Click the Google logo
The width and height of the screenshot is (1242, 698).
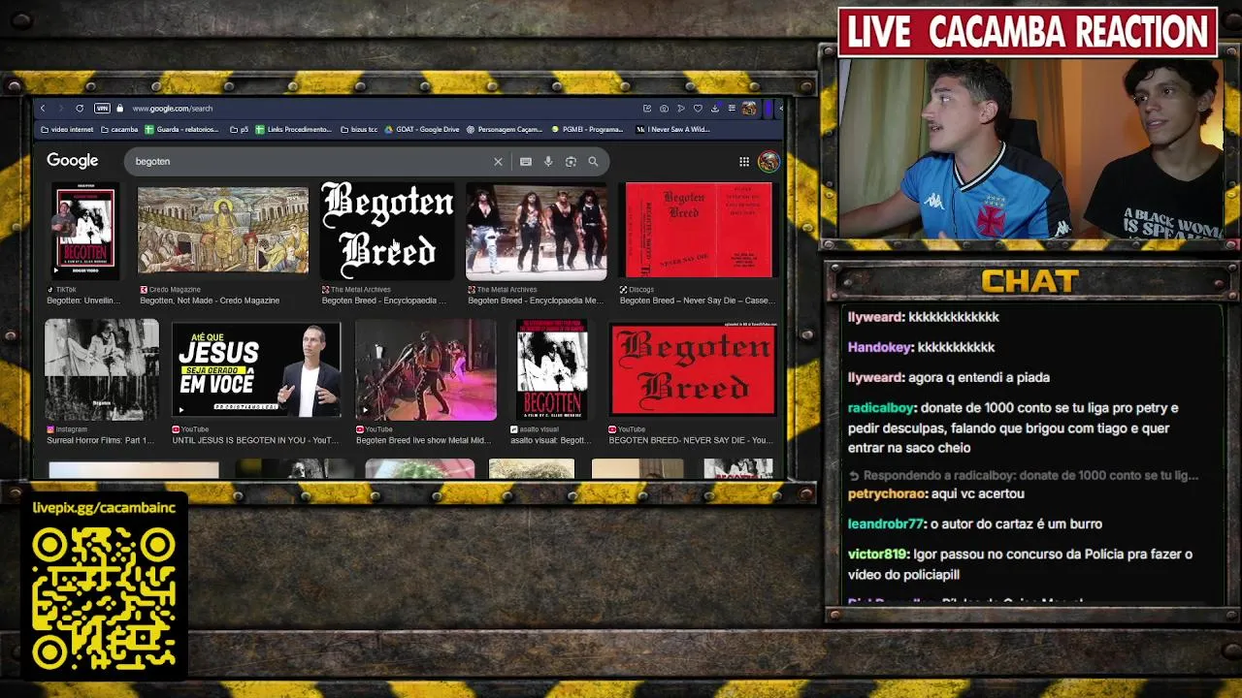[73, 161]
